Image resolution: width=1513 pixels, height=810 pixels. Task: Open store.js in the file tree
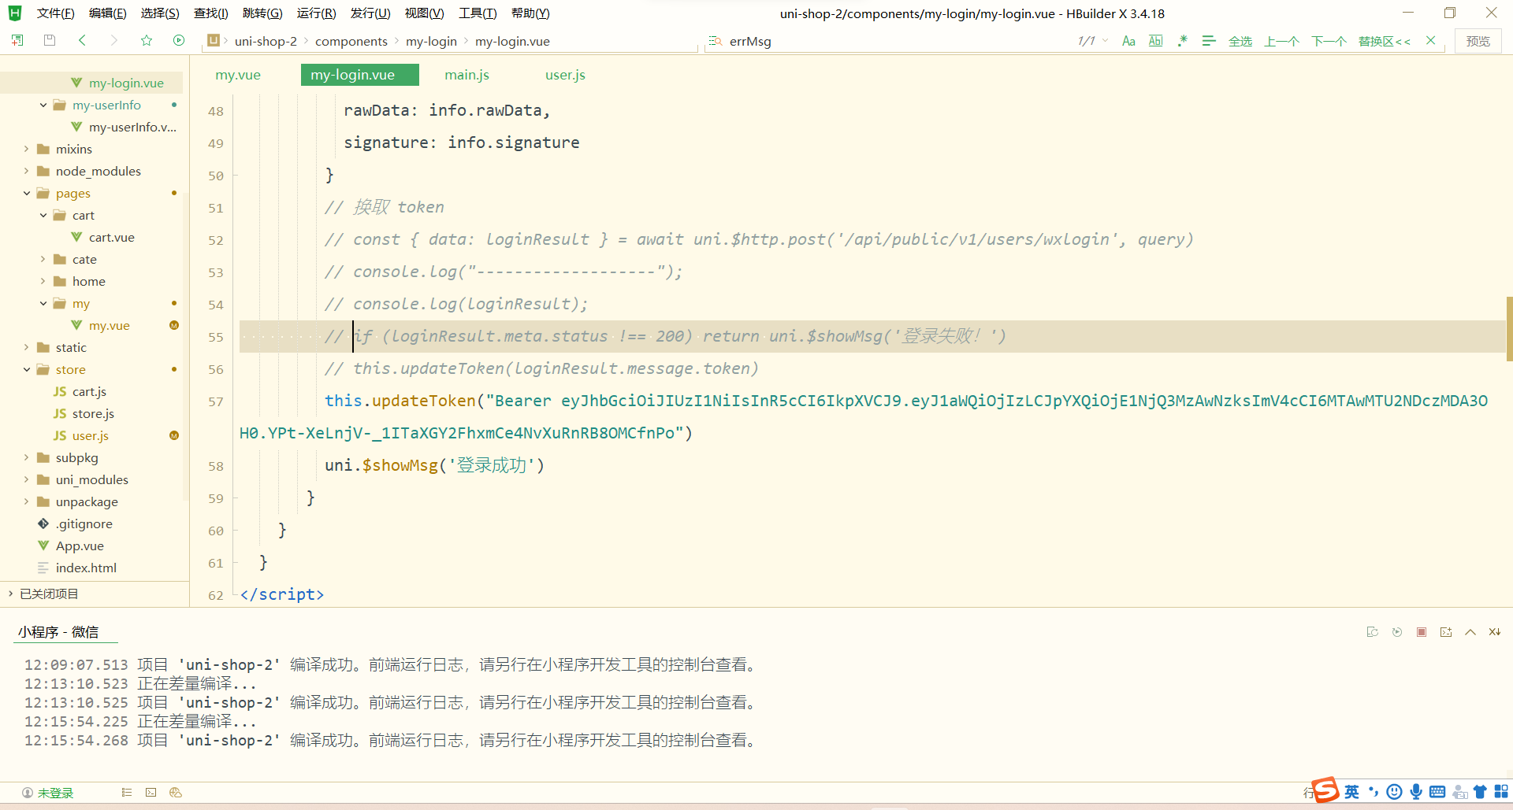pyautogui.click(x=93, y=413)
